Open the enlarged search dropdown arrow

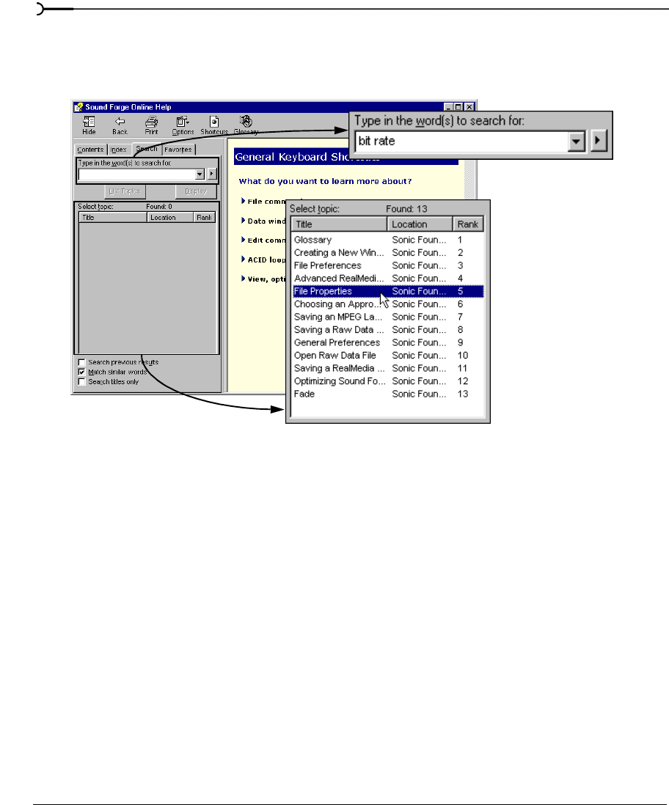coord(577,141)
